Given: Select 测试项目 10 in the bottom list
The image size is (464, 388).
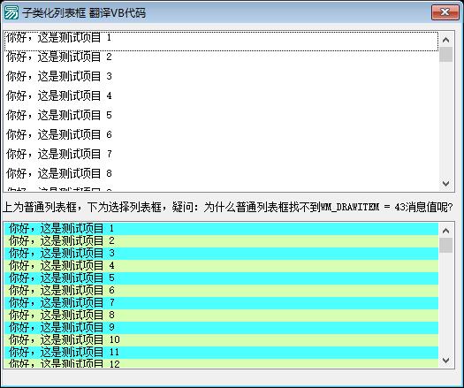Looking at the screenshot, I should click(x=221, y=340).
